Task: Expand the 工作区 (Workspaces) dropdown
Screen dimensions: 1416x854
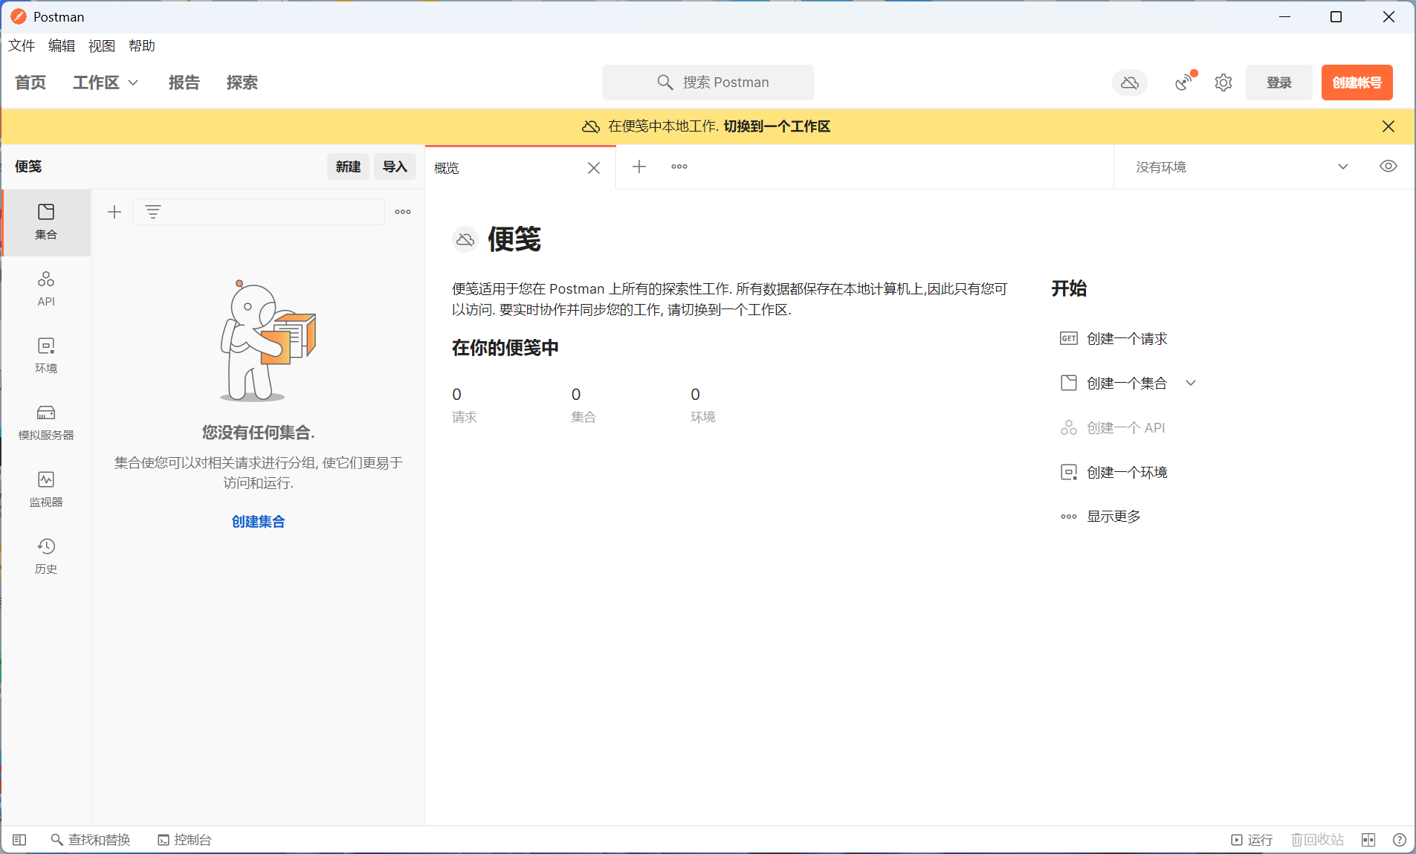Action: point(106,83)
